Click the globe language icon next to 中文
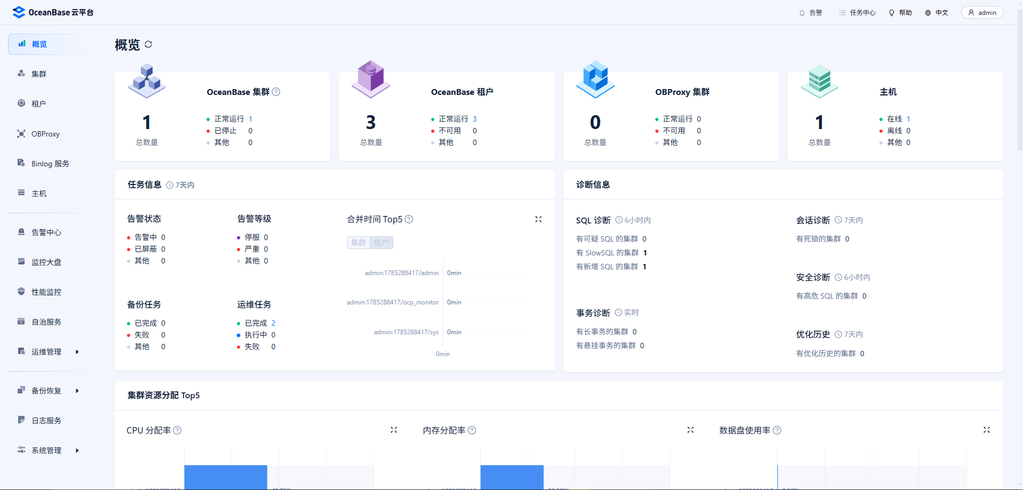This screenshot has height=490, width=1023. pos(928,13)
